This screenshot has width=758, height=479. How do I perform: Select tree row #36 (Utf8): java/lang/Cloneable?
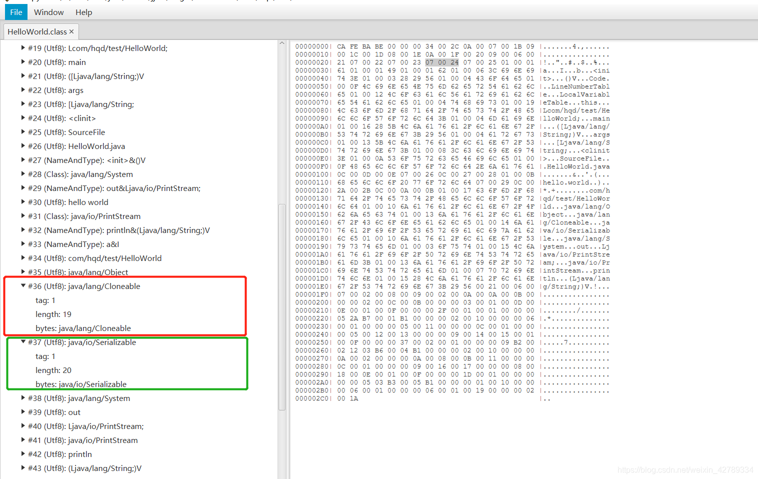[x=84, y=286]
